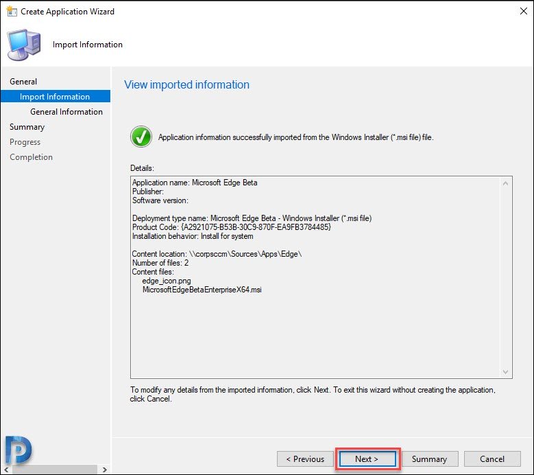Viewport: 534px width, 475px height.
Task: Click the Details box scroll up arrow
Action: click(505, 183)
